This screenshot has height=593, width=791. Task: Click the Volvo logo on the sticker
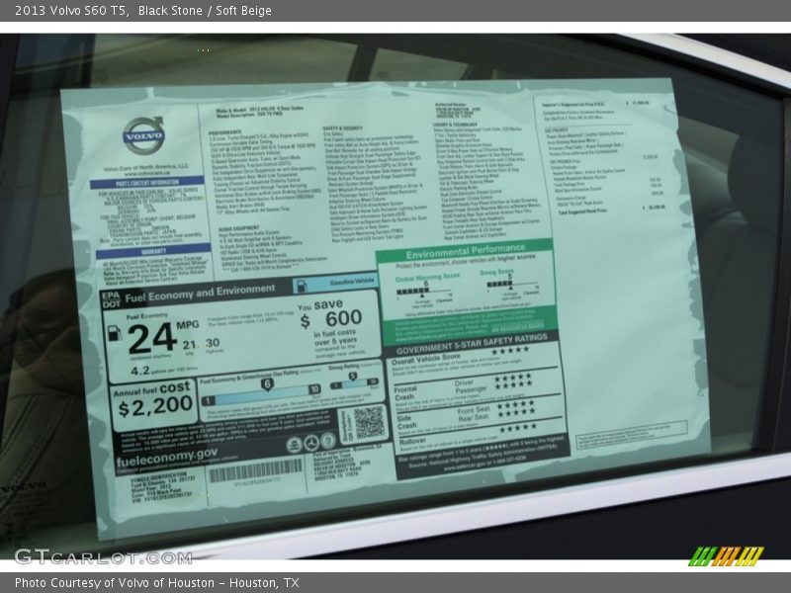pyautogui.click(x=143, y=134)
